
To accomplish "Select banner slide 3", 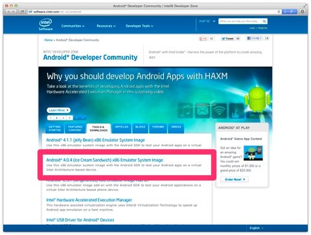I will pos(63,117).
